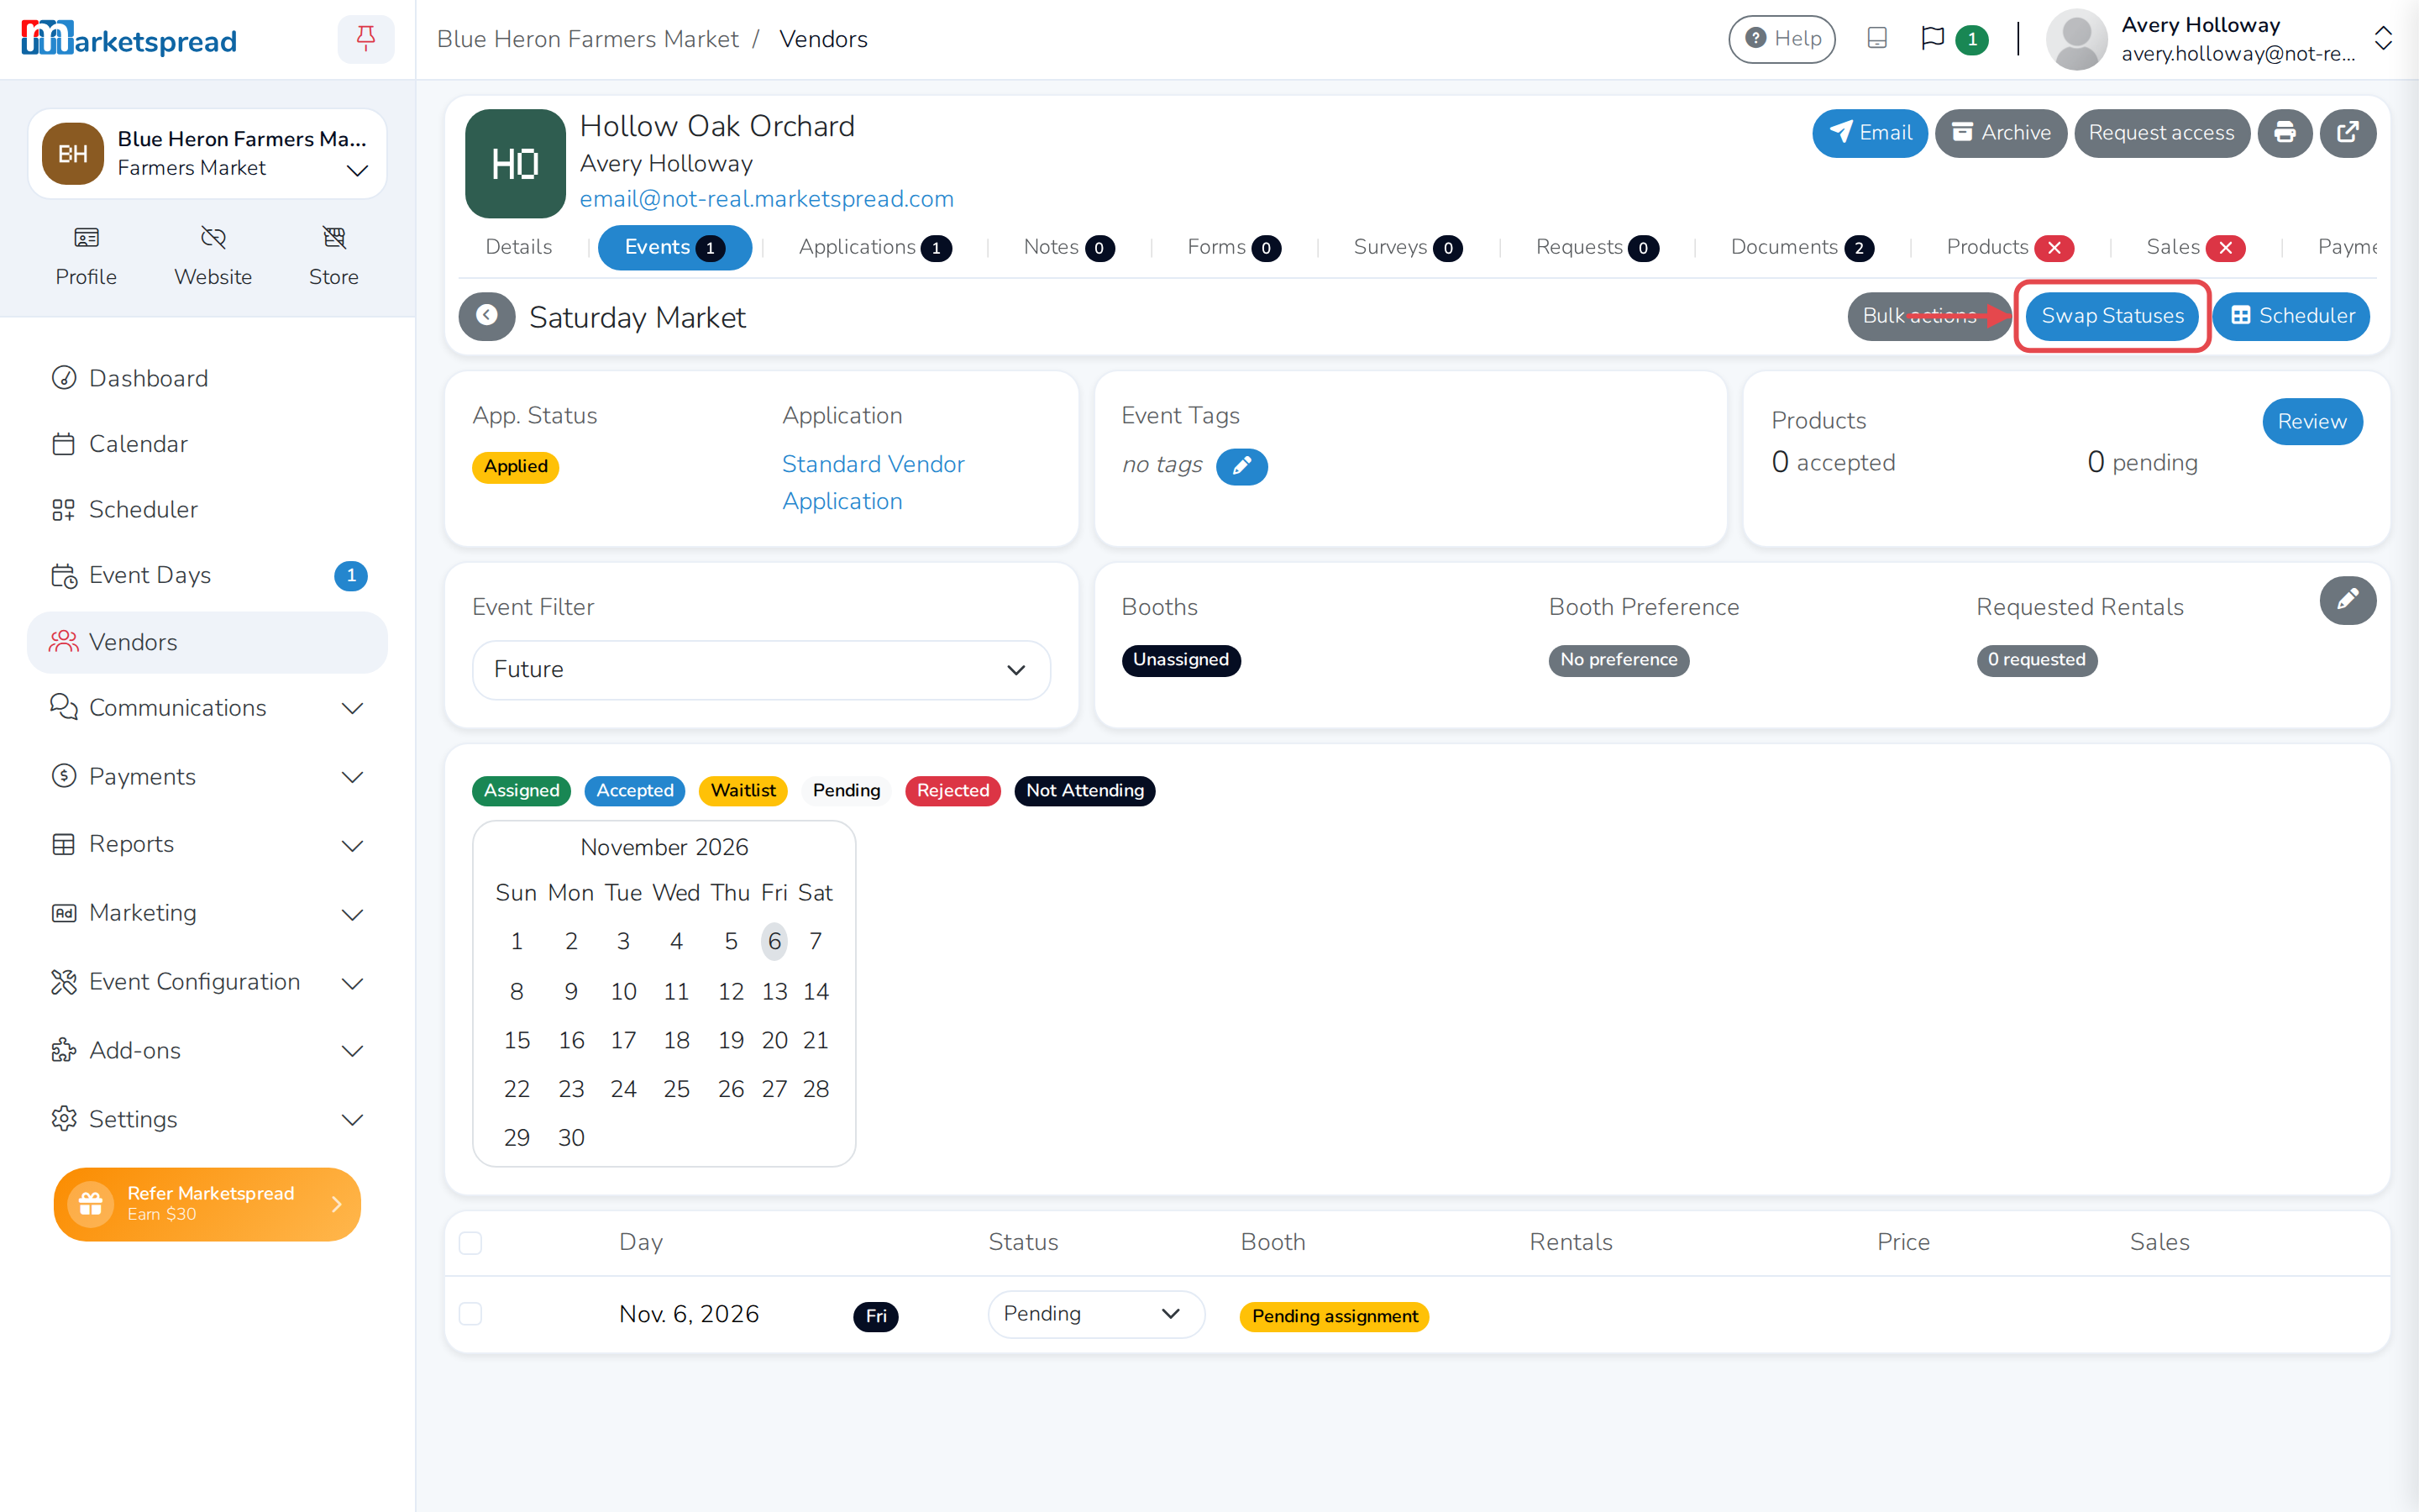Open Standard Vendor Application link
Viewport: 2419px width, 1512px height.
(873, 483)
